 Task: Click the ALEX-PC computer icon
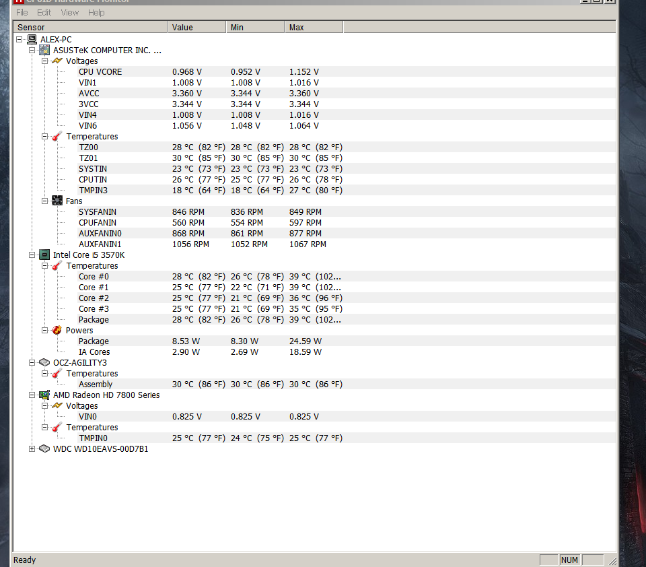(32, 40)
